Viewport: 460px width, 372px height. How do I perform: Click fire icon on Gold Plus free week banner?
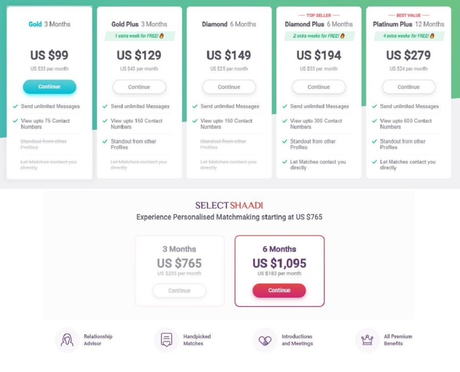point(162,36)
